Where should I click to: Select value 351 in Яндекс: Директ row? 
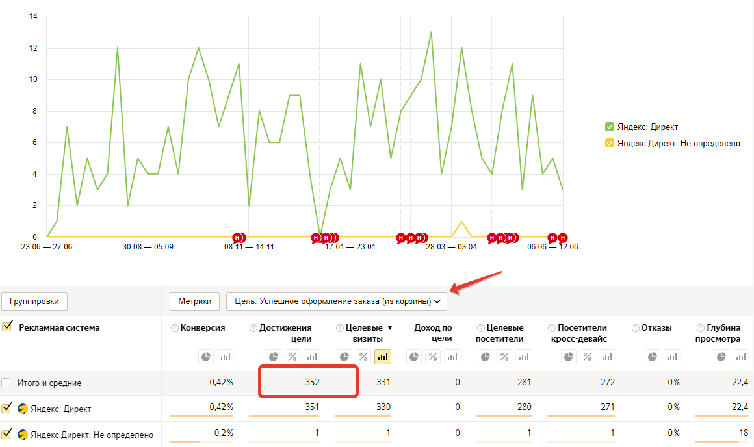point(312,407)
